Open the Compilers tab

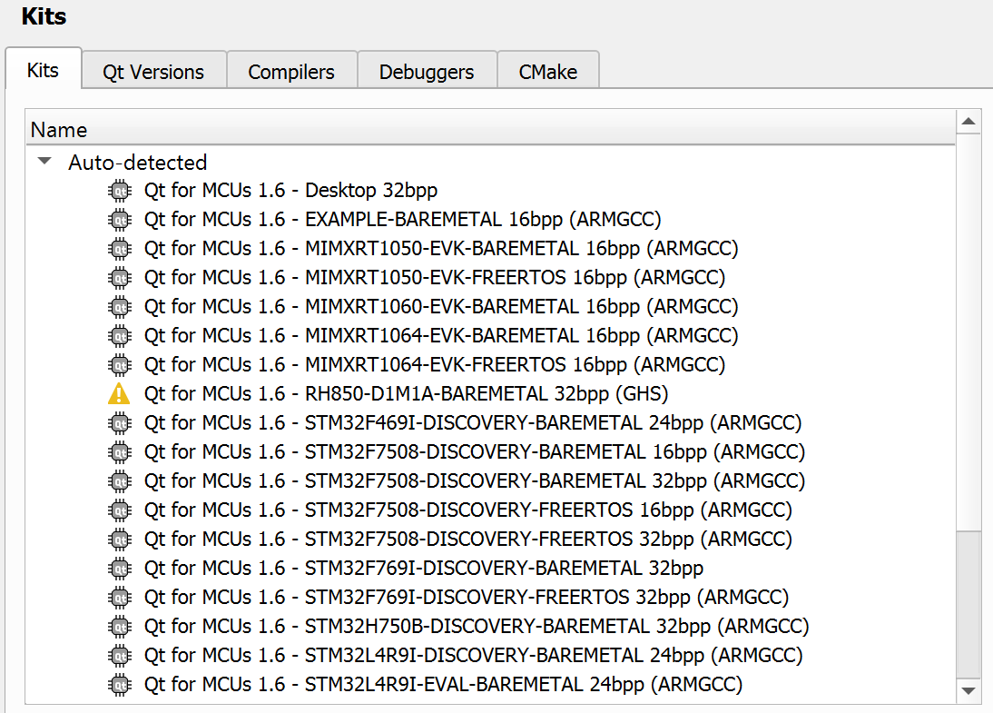click(291, 72)
